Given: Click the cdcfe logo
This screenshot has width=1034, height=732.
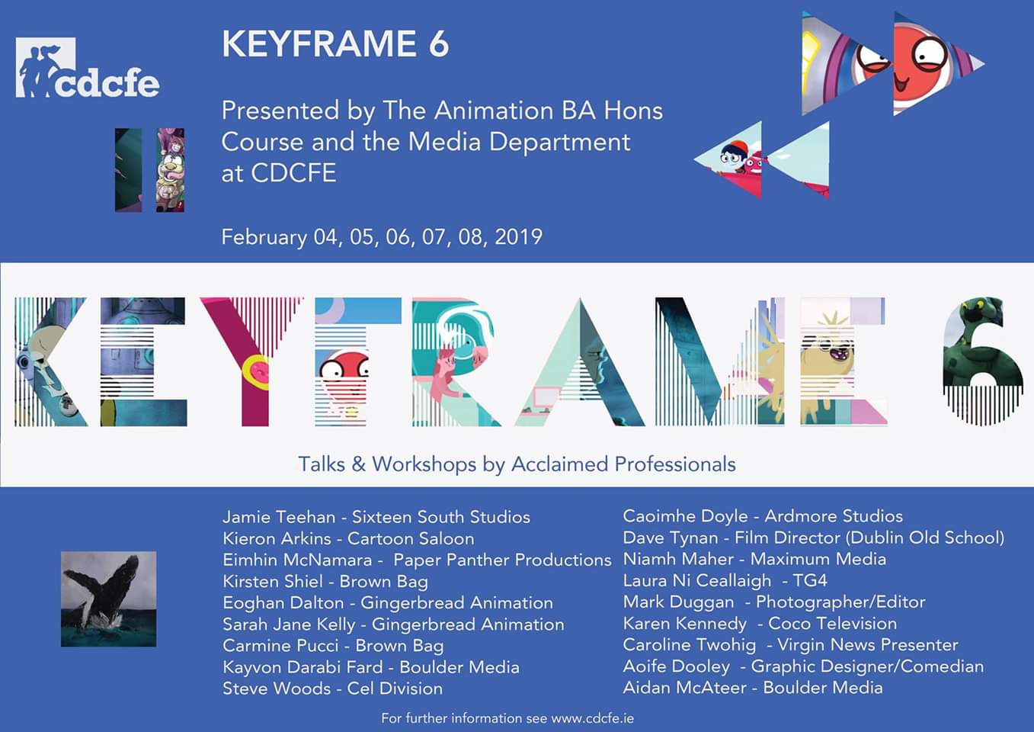Looking at the screenshot, I should 87,69.
